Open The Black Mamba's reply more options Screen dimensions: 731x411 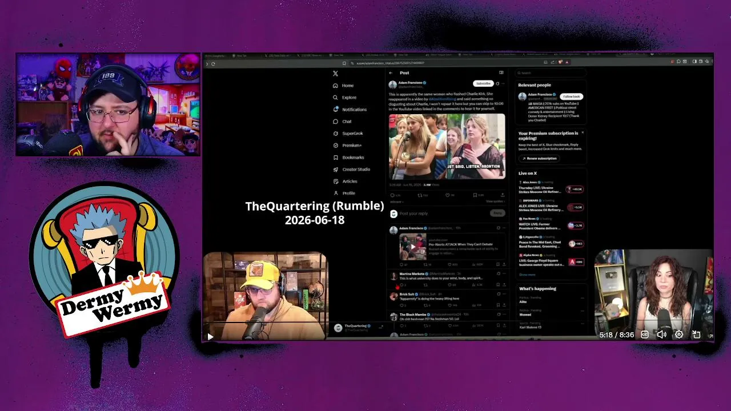pos(504,315)
